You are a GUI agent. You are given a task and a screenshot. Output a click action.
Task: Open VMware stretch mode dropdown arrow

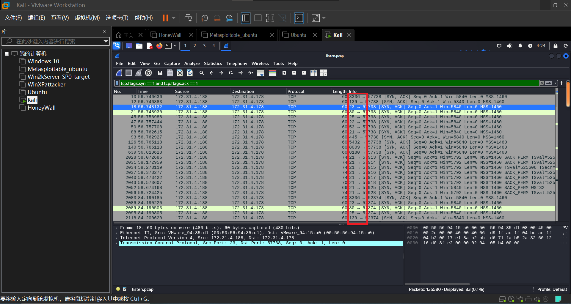point(324,18)
